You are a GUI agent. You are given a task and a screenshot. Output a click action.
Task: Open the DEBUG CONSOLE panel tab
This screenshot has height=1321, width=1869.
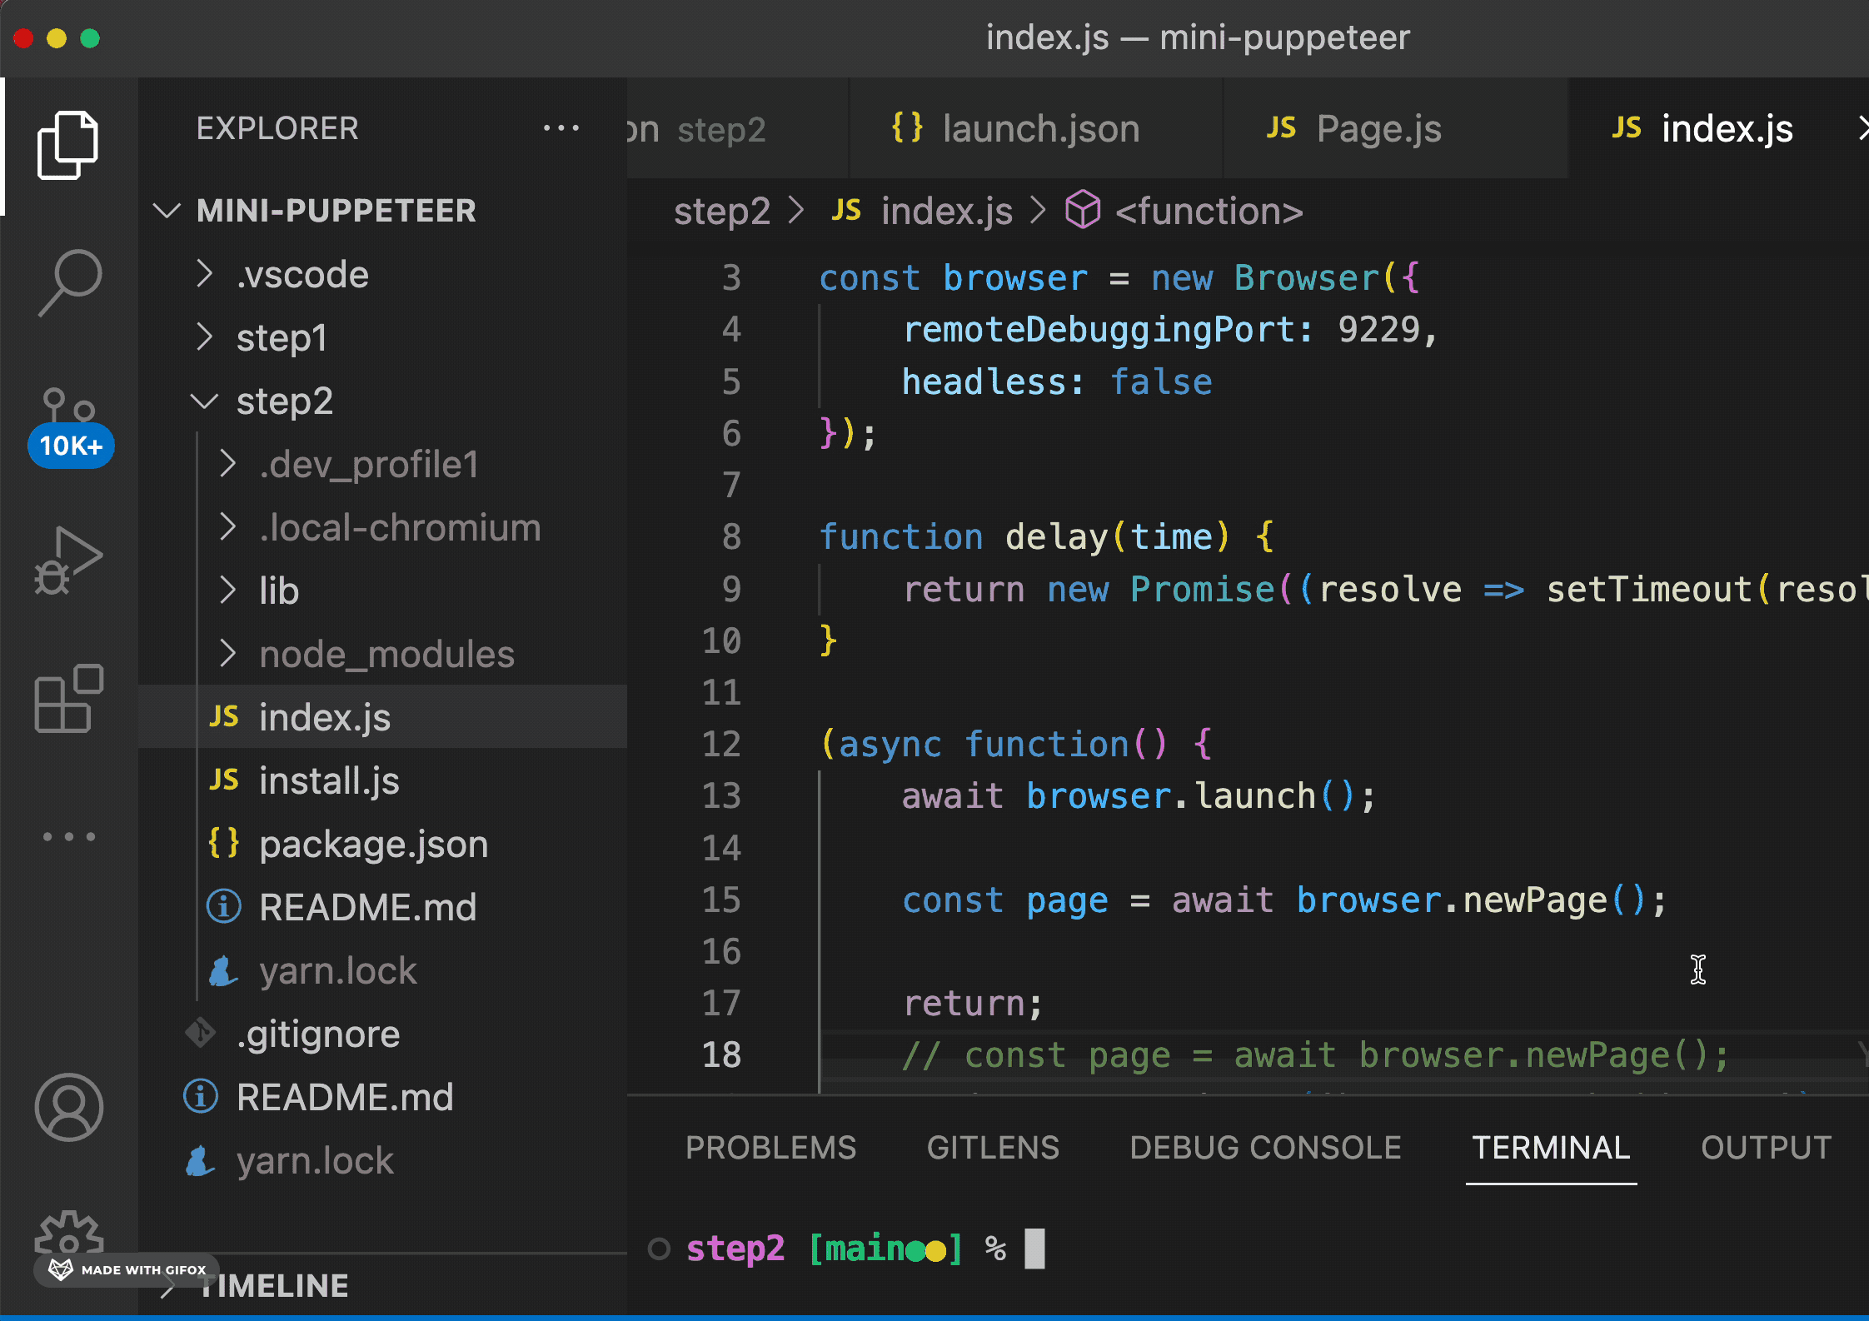point(1264,1148)
